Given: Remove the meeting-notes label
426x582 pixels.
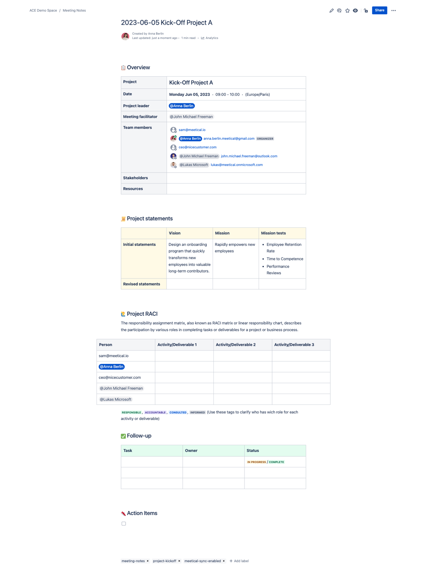Looking at the screenshot, I should [x=147, y=561].
